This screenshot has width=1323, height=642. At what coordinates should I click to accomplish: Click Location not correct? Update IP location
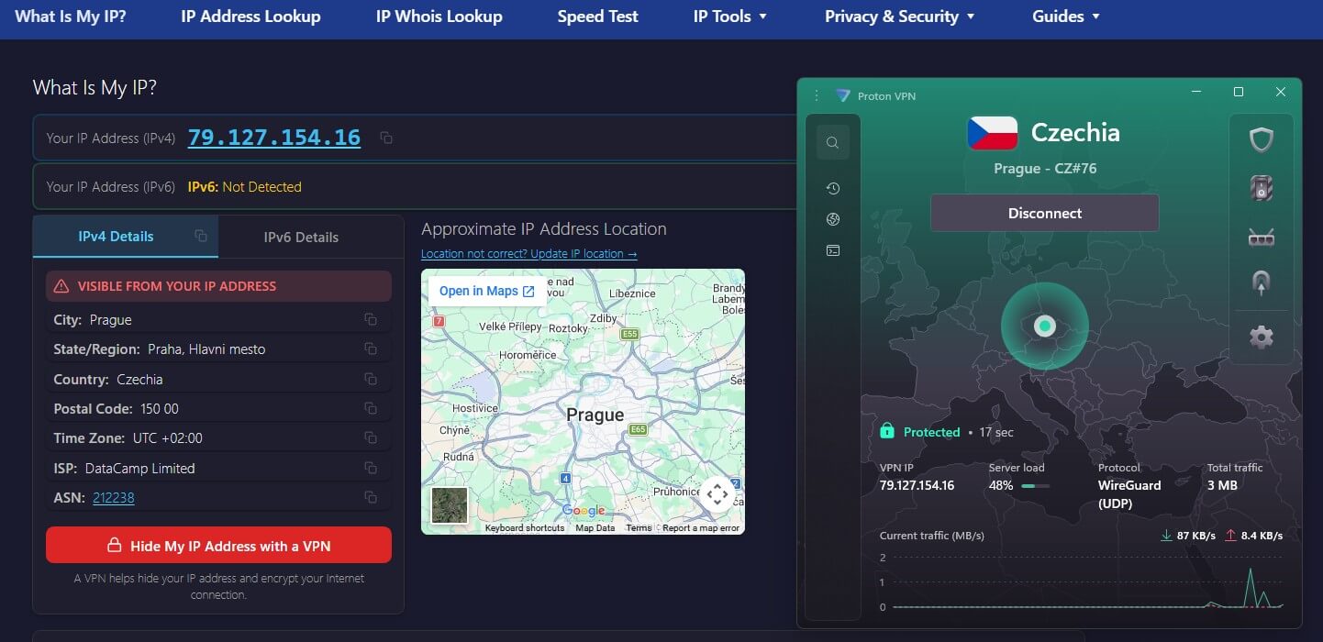pos(528,253)
